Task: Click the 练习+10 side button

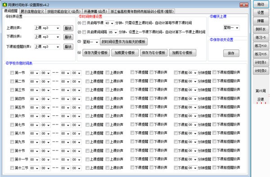Action: coord(261,46)
